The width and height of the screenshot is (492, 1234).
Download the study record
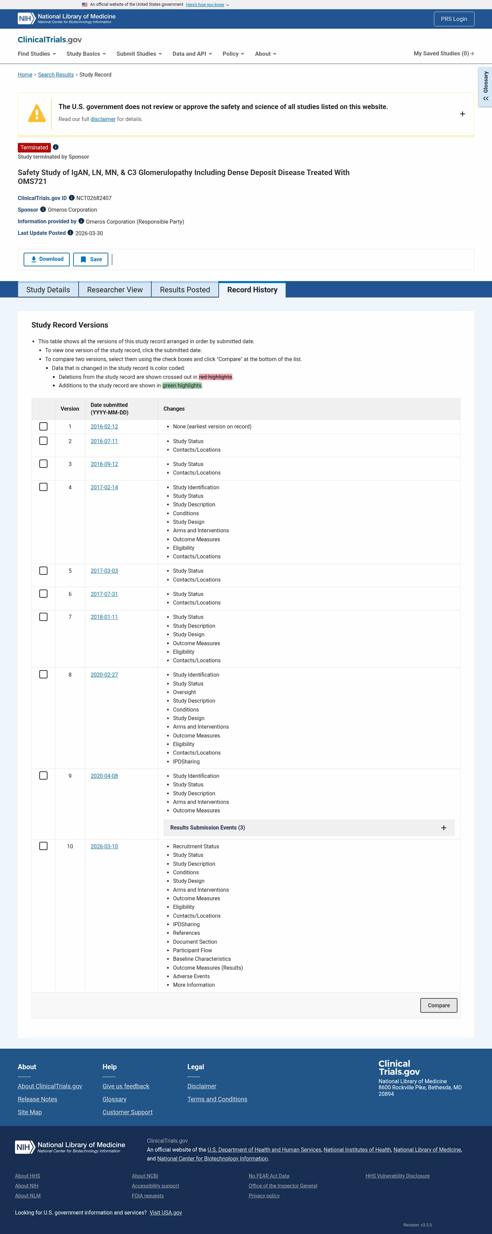click(46, 259)
